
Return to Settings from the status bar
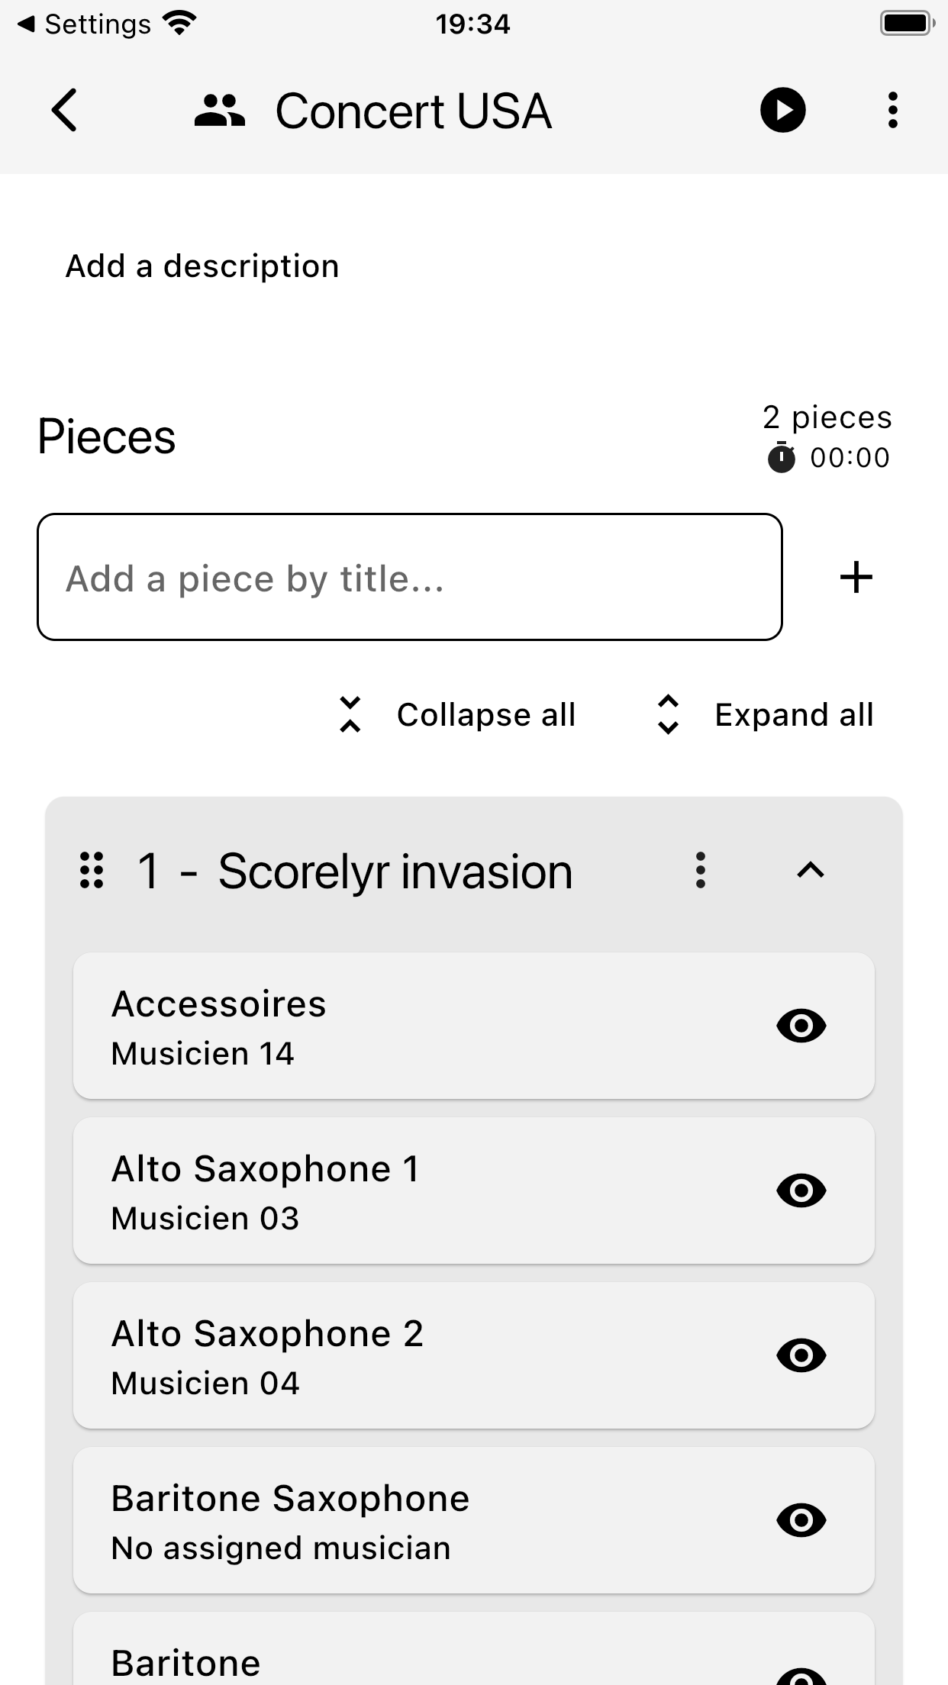pyautogui.click(x=84, y=24)
